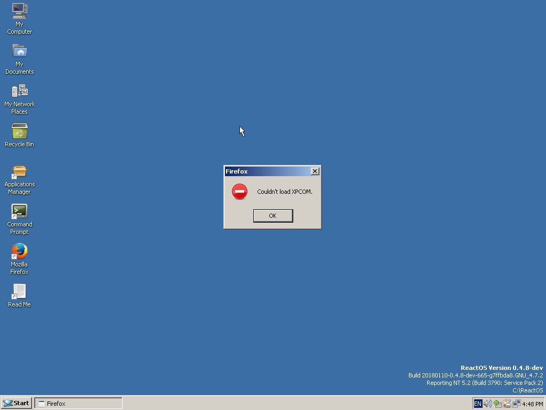Click the 4:48 PM system clock
The image size is (546, 410).
[x=532, y=404]
